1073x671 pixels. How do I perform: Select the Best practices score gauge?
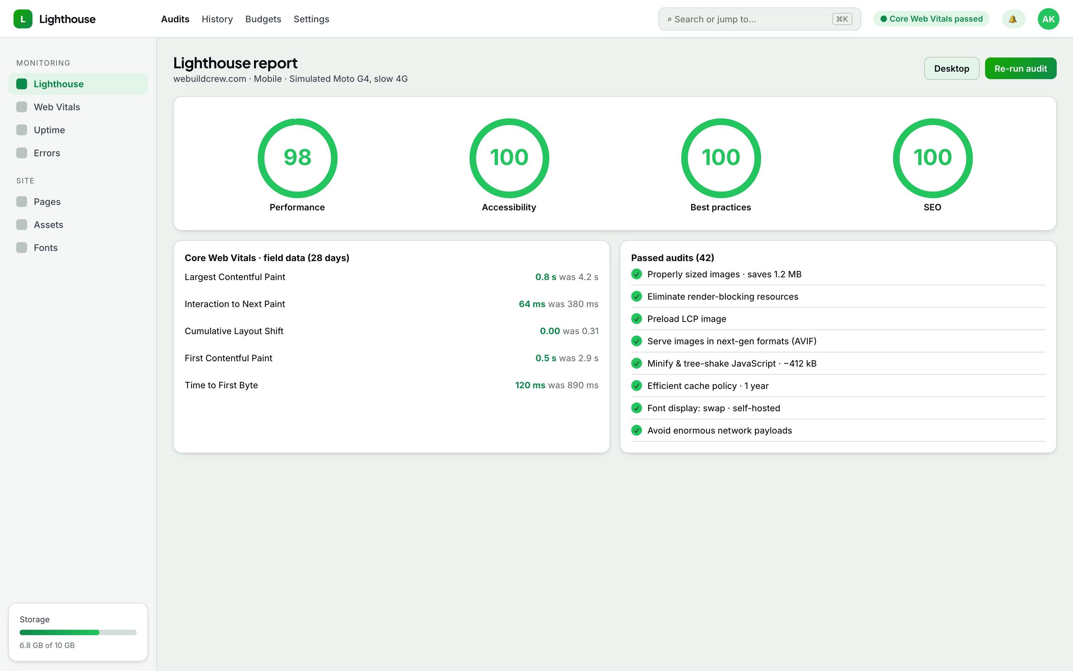[721, 158]
